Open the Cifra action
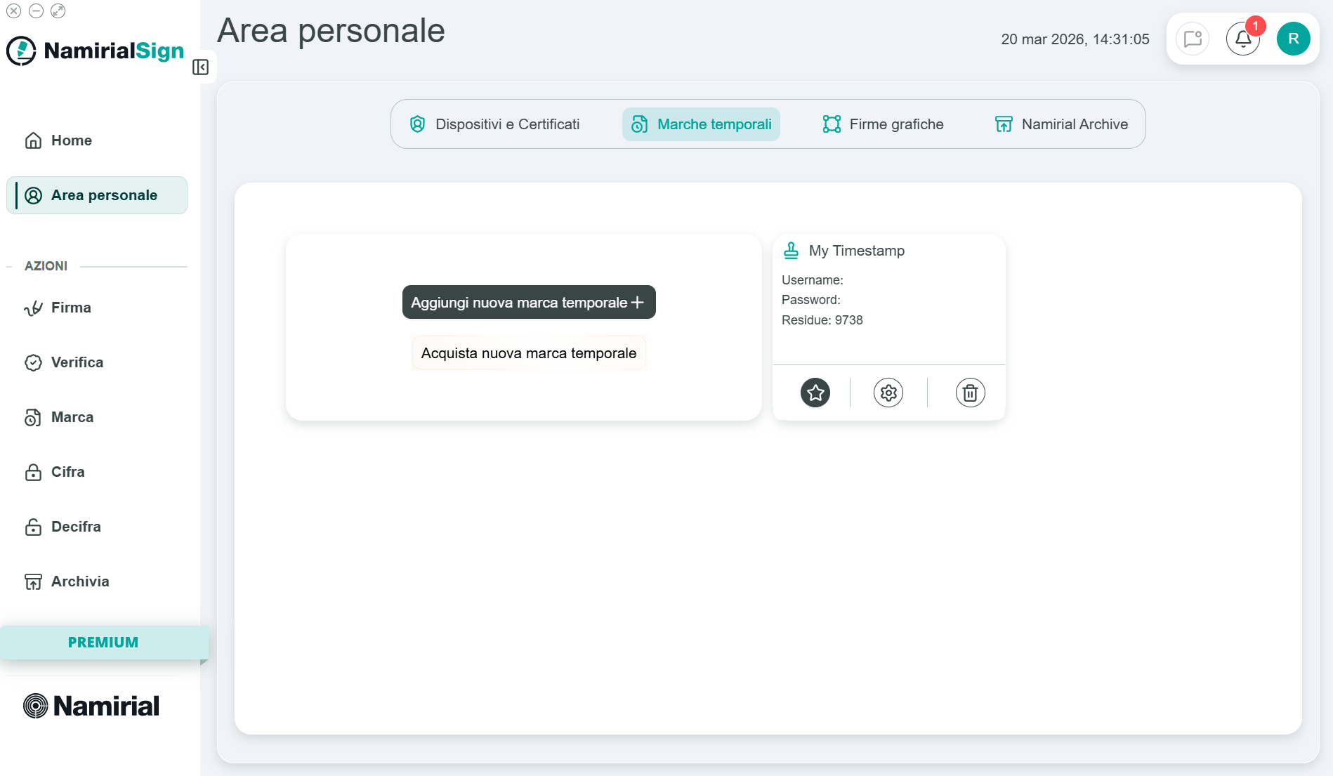The image size is (1333, 776). coord(97,472)
